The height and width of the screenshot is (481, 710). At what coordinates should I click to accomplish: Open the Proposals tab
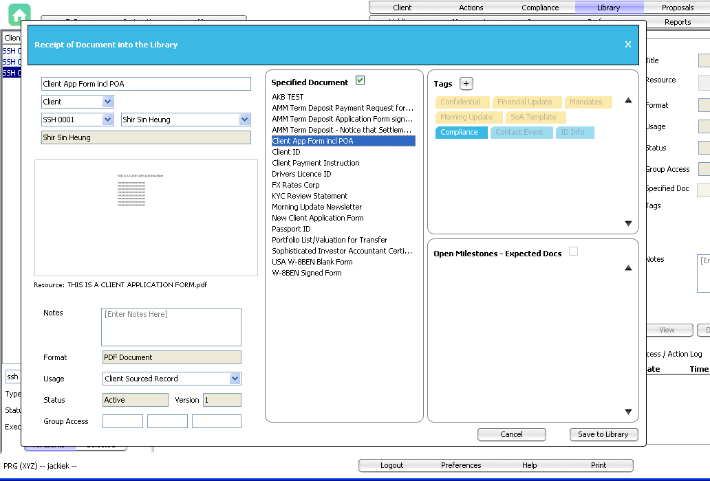pos(677,8)
